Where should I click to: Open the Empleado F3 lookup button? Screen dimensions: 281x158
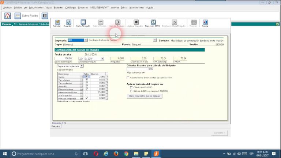pyautogui.click(x=86, y=40)
